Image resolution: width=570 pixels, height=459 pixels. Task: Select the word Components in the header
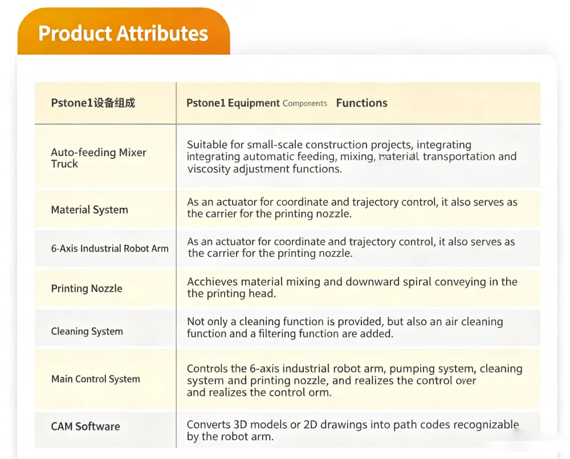(x=304, y=104)
